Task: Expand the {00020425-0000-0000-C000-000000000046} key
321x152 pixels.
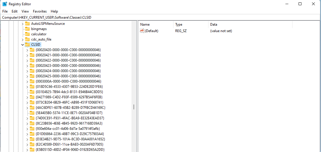Action: (27, 76)
